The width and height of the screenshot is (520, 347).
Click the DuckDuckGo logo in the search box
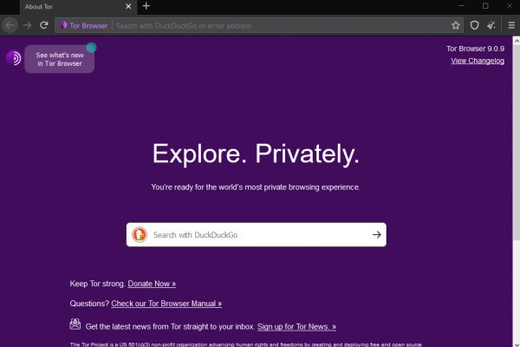point(140,234)
